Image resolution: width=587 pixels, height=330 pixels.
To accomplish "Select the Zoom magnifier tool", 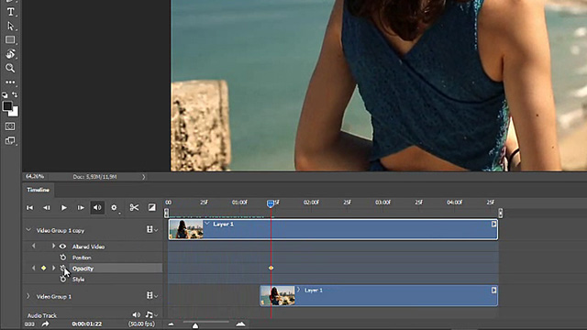I will [x=10, y=68].
